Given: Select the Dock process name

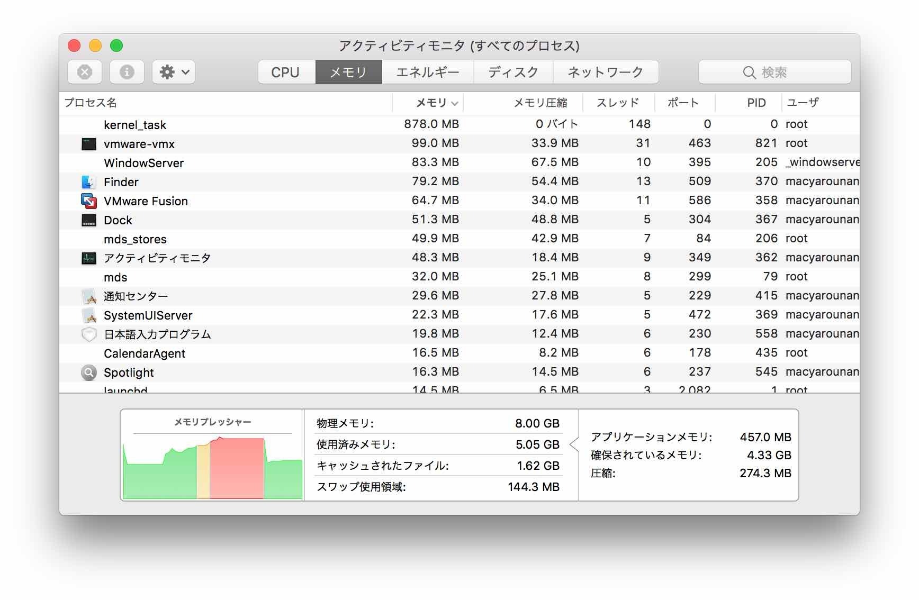Looking at the screenshot, I should coord(118,220).
